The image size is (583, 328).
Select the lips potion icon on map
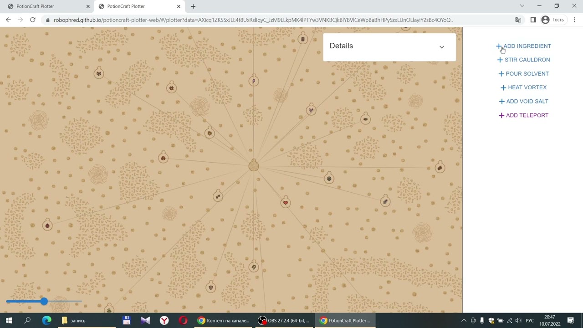point(365,119)
